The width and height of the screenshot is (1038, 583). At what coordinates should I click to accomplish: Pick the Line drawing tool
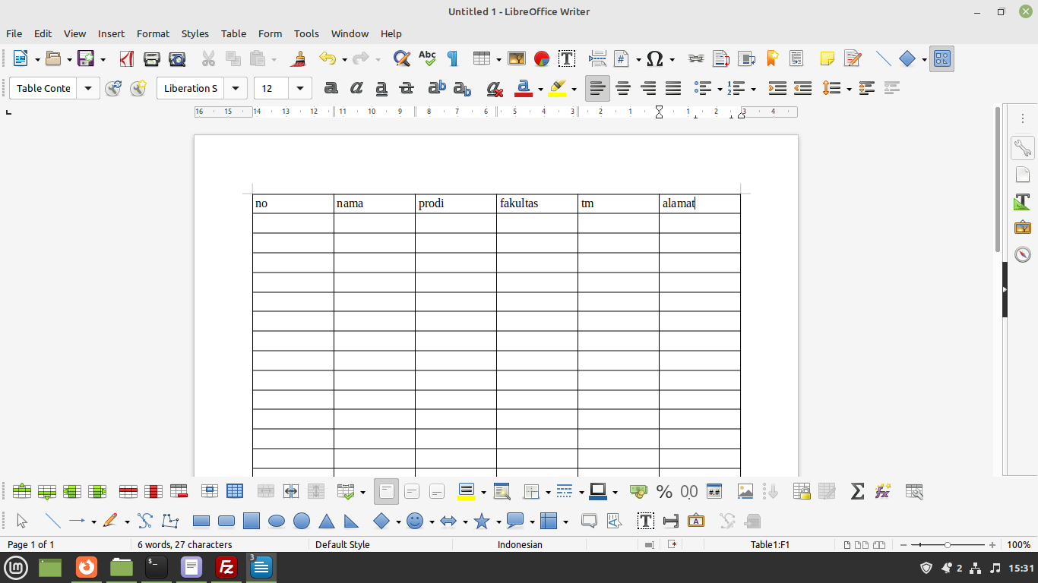52,522
